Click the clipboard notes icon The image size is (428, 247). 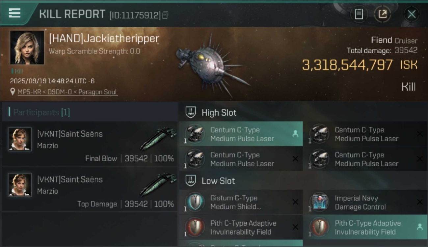click(x=359, y=14)
